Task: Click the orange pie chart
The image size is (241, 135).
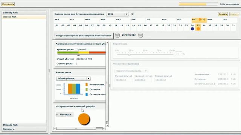Action: [x=84, y=119]
